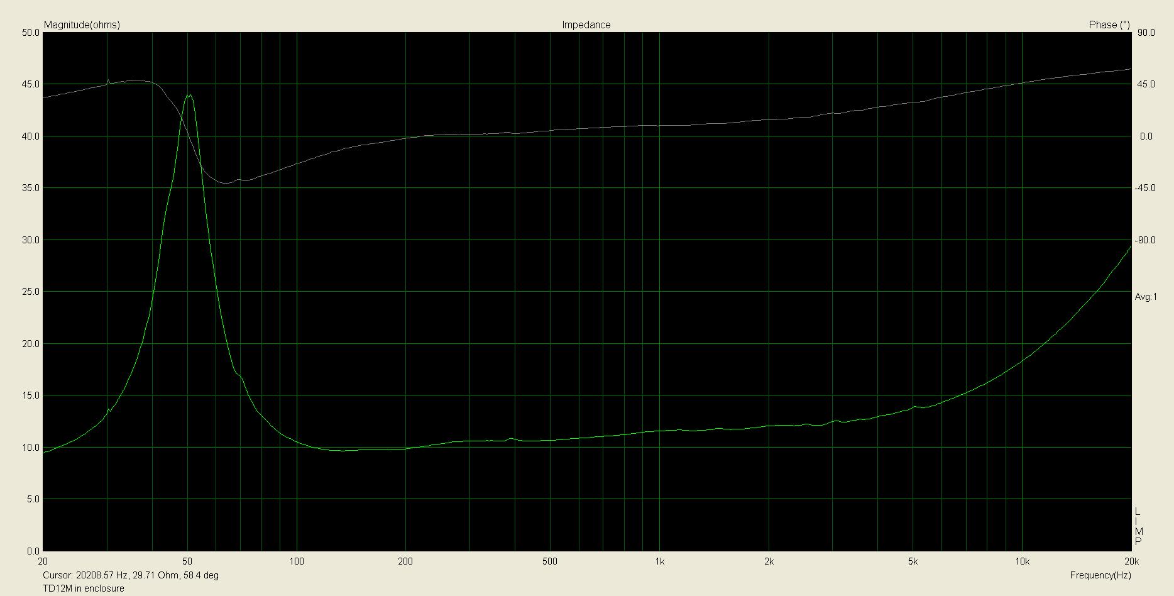Image resolution: width=1174 pixels, height=596 pixels.
Task: Click the frequency axis label "20k"
Action: 1131,561
